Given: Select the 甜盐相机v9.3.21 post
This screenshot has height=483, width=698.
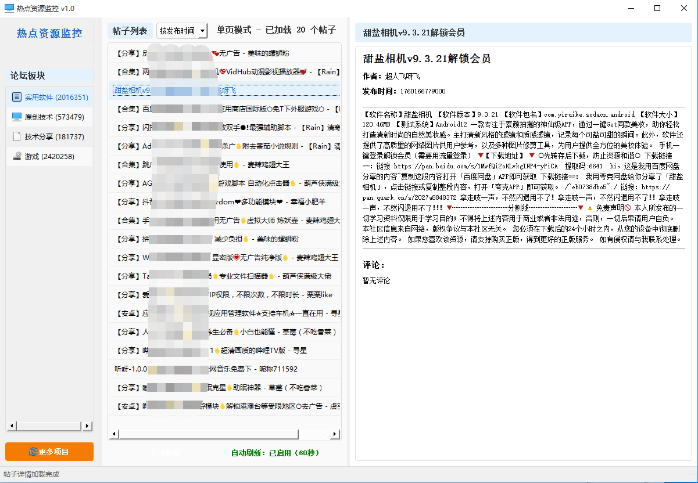Looking at the screenshot, I should coord(174,91).
